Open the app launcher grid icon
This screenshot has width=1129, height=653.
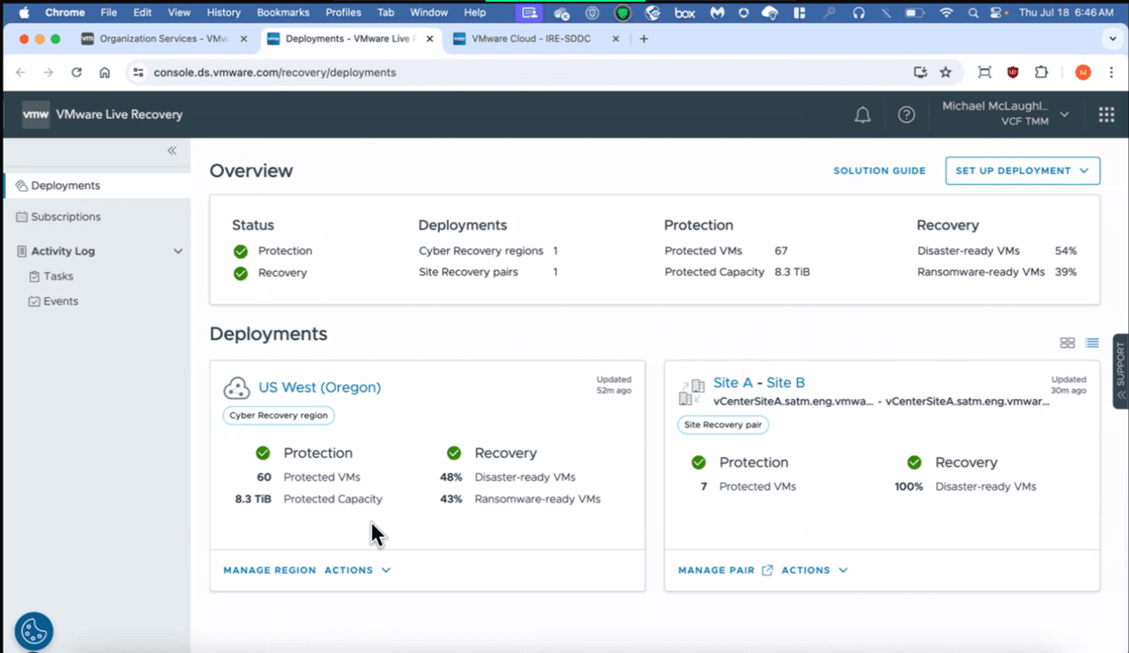pyautogui.click(x=1105, y=114)
